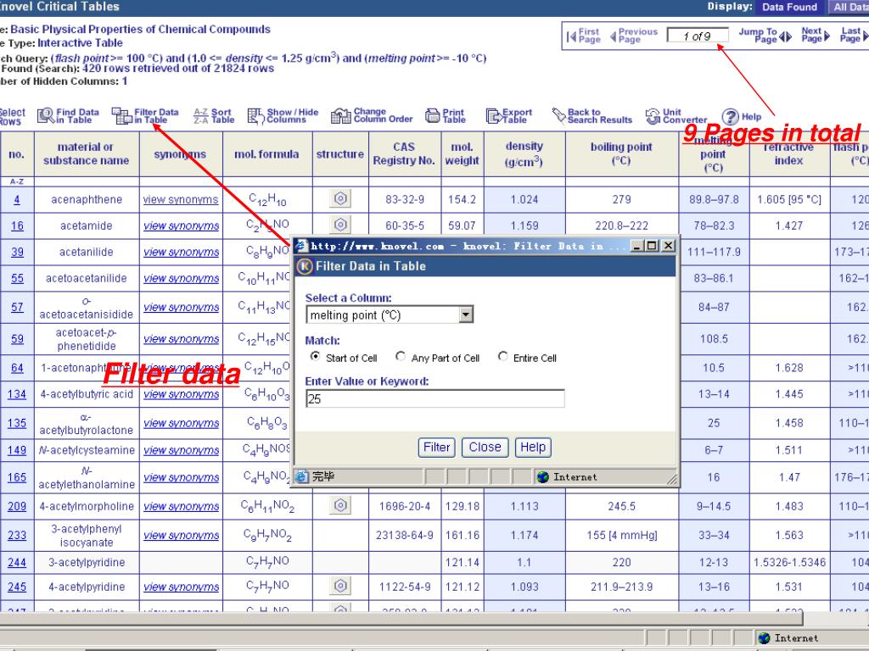Go Back to Search Results
This screenshot has width=869, height=651.
click(x=591, y=115)
